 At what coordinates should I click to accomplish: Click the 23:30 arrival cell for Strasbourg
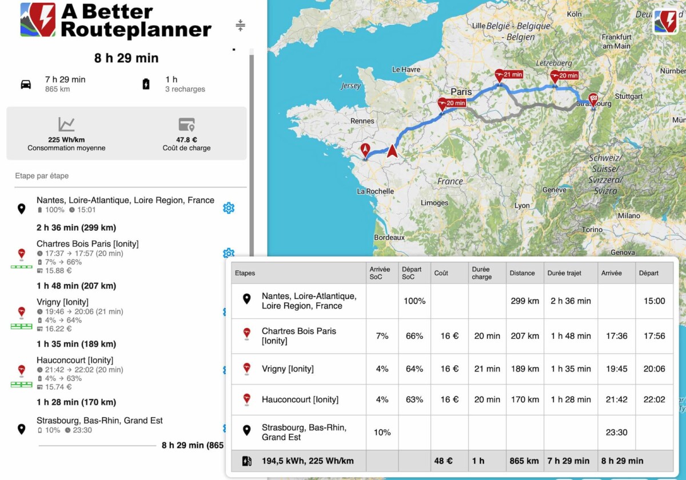tap(616, 433)
